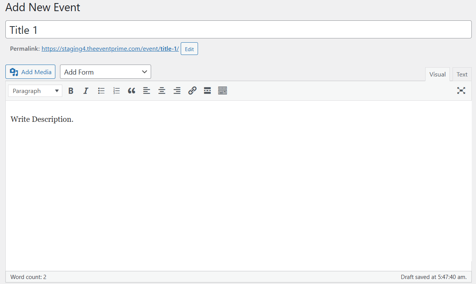
Task: Insert or edit a link
Action: click(192, 91)
